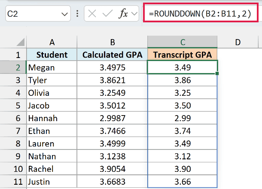Image resolution: width=262 pixels, height=189 pixels.
Task: Click the Select All corner triangle
Action: coord(21,42)
